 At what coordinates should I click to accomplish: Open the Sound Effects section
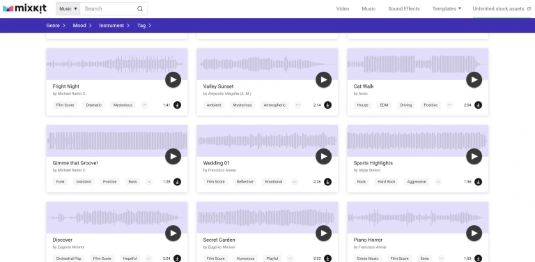coord(403,9)
